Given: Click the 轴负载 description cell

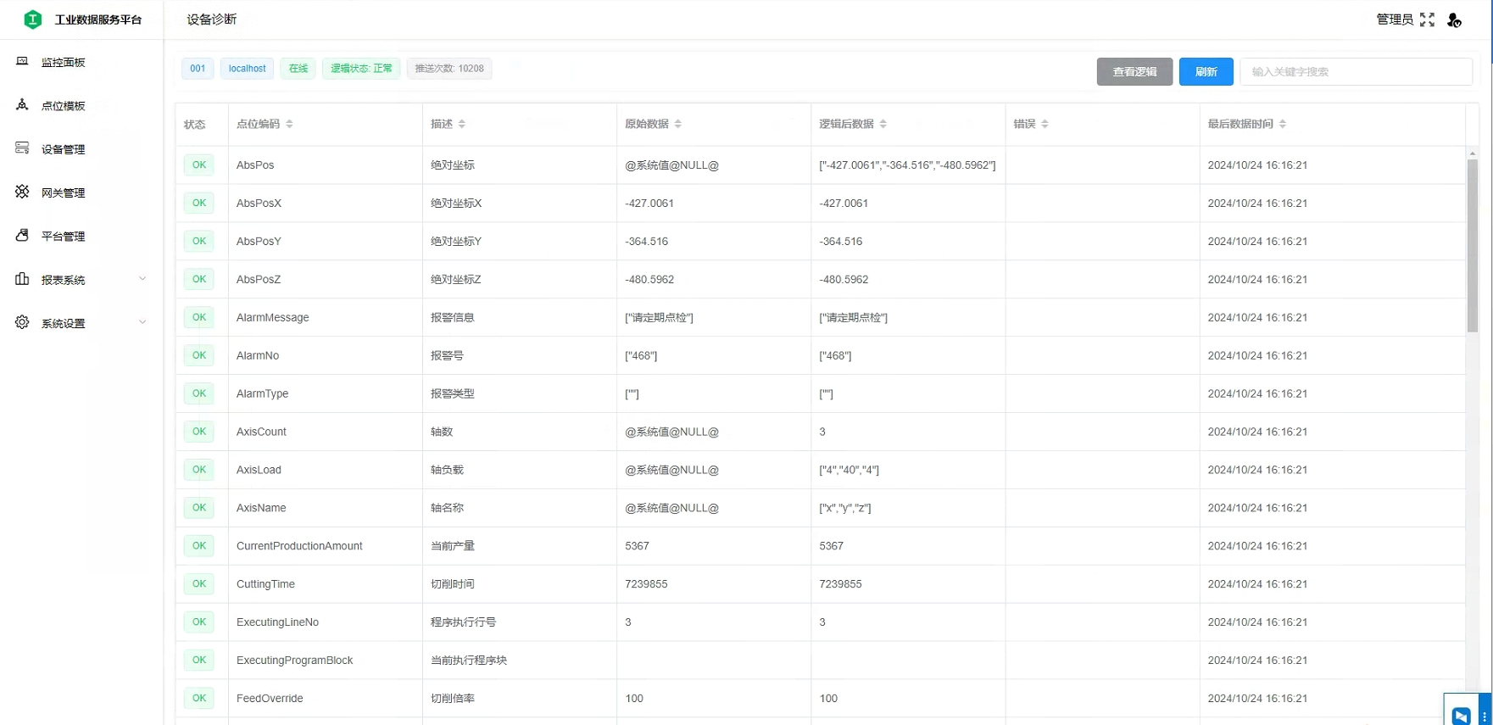Looking at the screenshot, I should click(520, 470).
